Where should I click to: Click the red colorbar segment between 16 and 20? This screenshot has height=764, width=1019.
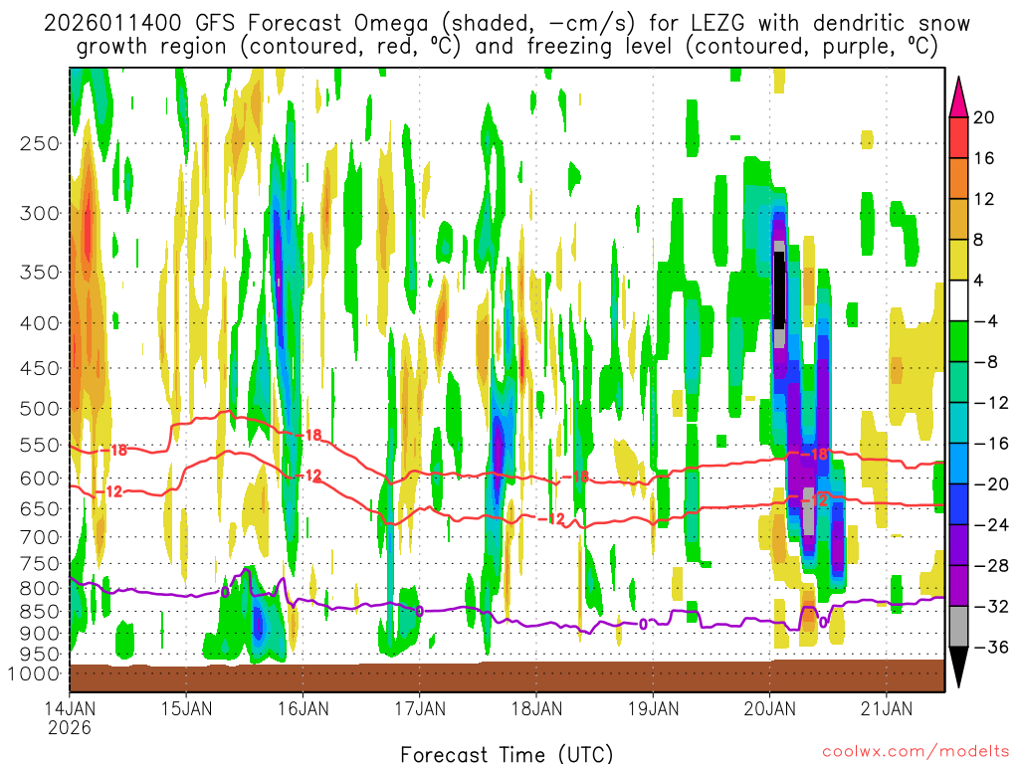coord(959,137)
